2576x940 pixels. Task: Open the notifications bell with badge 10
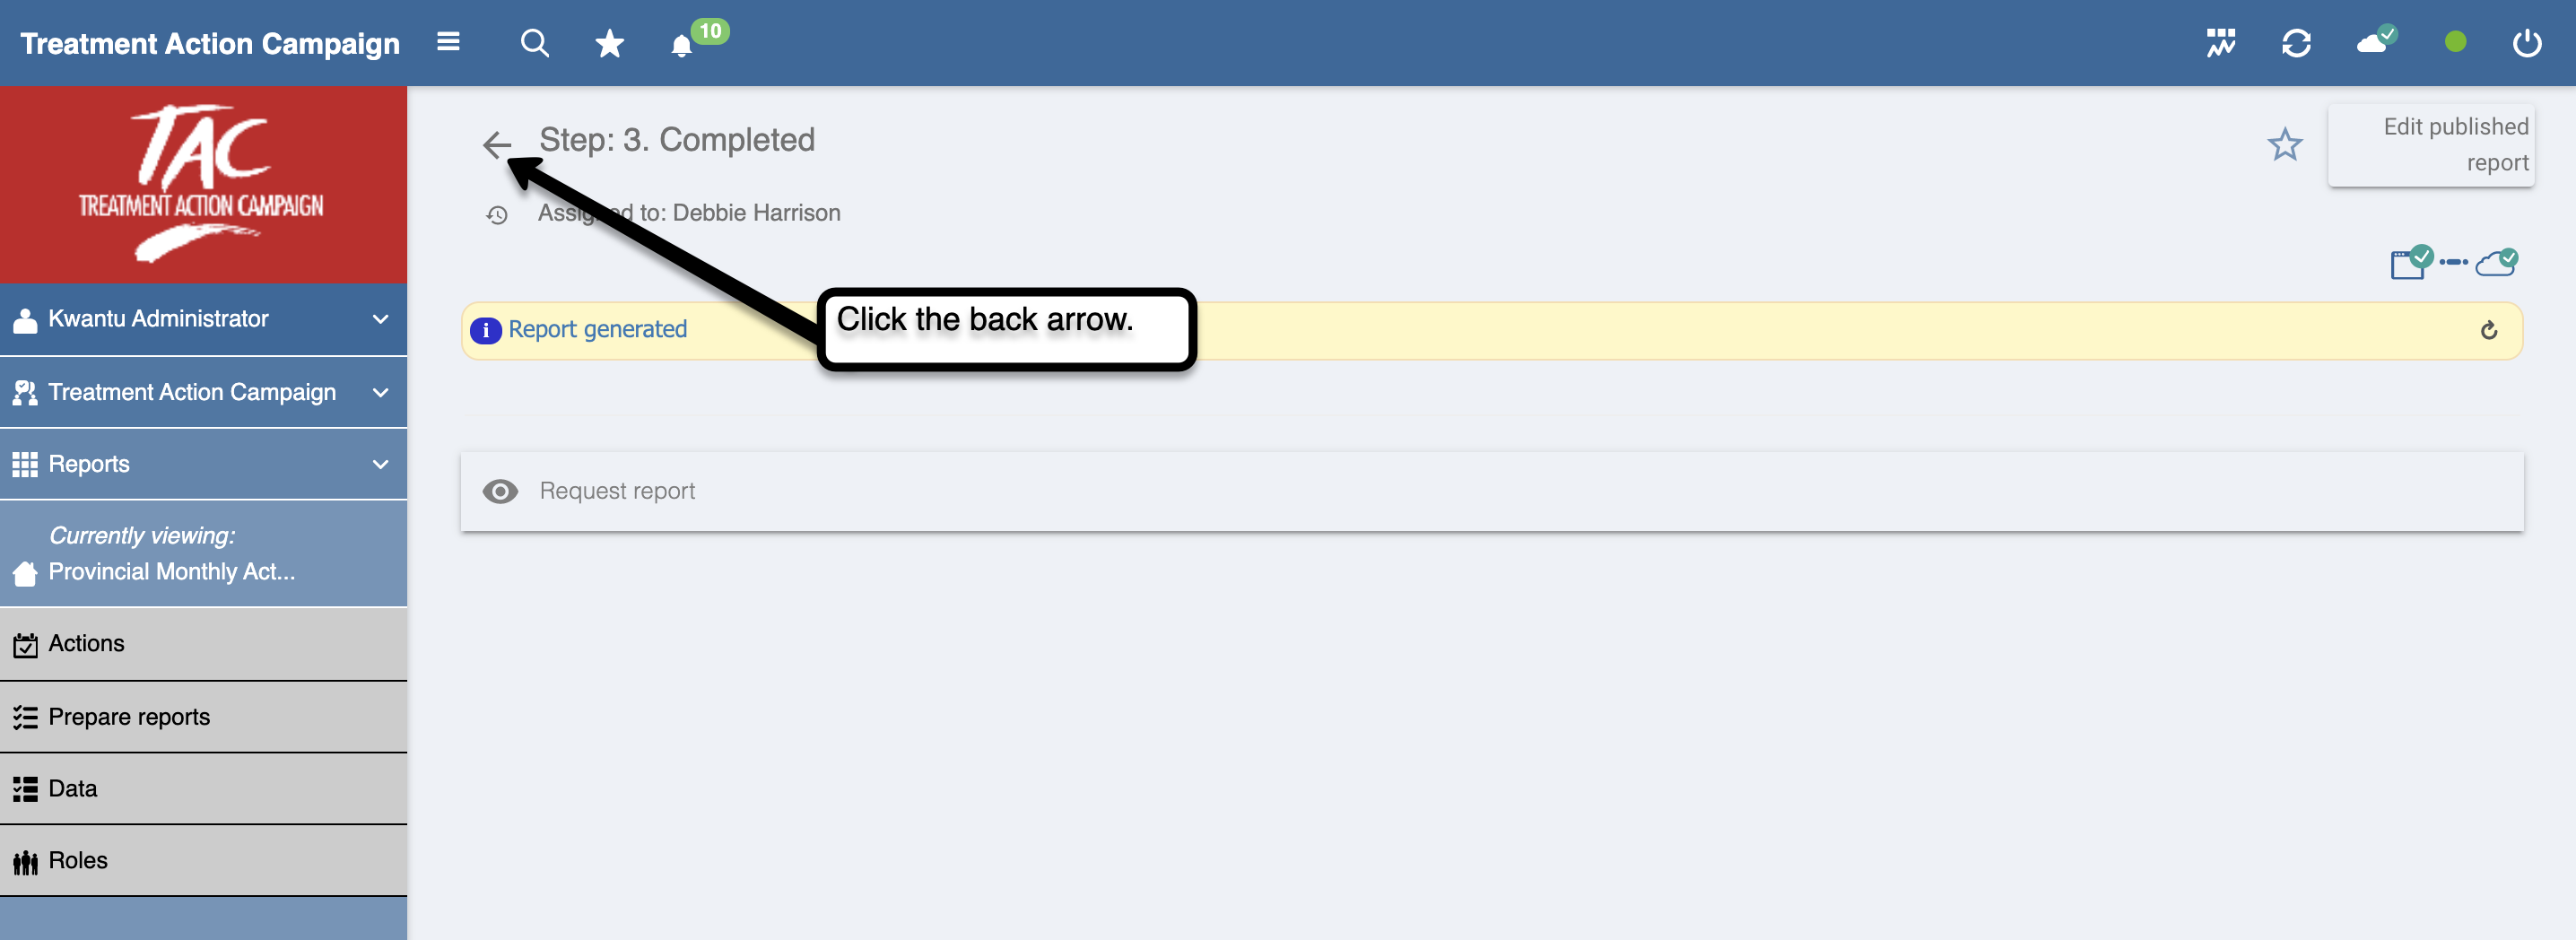pos(682,46)
